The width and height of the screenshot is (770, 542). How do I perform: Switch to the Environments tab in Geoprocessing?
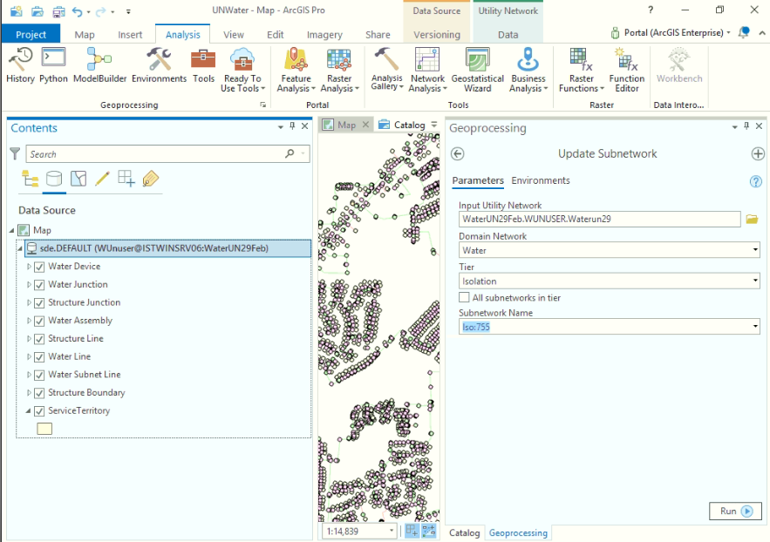pyautogui.click(x=541, y=180)
